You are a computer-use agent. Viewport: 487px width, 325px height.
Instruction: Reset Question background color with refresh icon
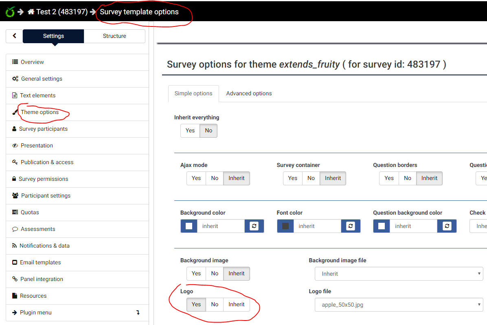click(447, 226)
